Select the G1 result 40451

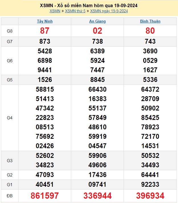click(x=45, y=184)
